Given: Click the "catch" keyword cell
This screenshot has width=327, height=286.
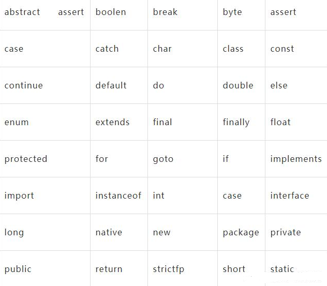Looking at the screenshot, I should tap(107, 49).
